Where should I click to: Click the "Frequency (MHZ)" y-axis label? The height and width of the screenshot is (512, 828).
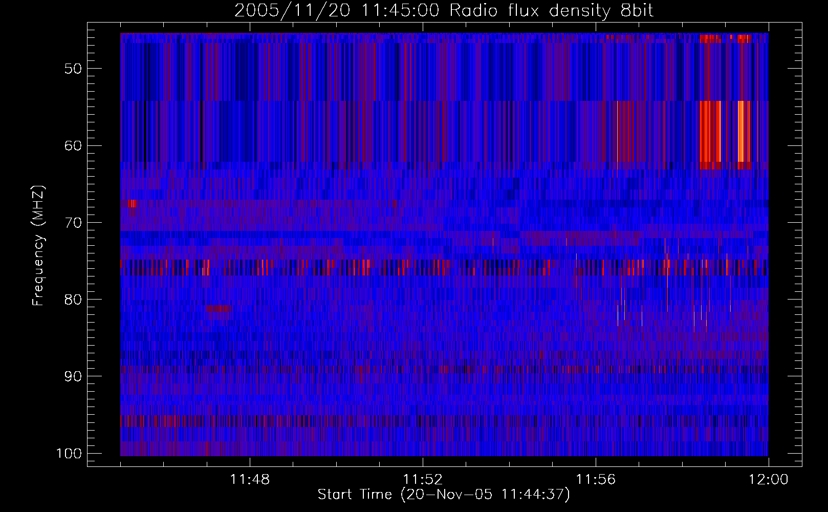coord(38,246)
